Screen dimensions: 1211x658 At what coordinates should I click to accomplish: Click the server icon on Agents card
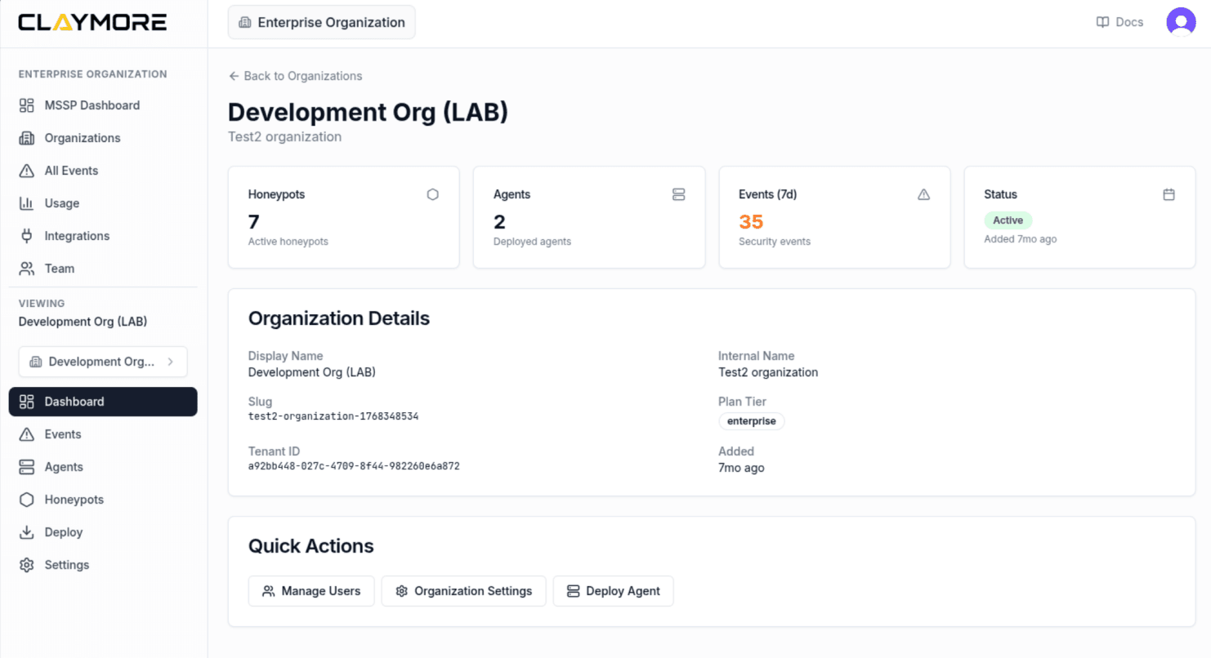point(678,194)
